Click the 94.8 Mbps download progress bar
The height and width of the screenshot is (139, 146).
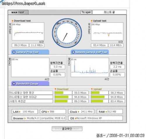tap(63, 97)
